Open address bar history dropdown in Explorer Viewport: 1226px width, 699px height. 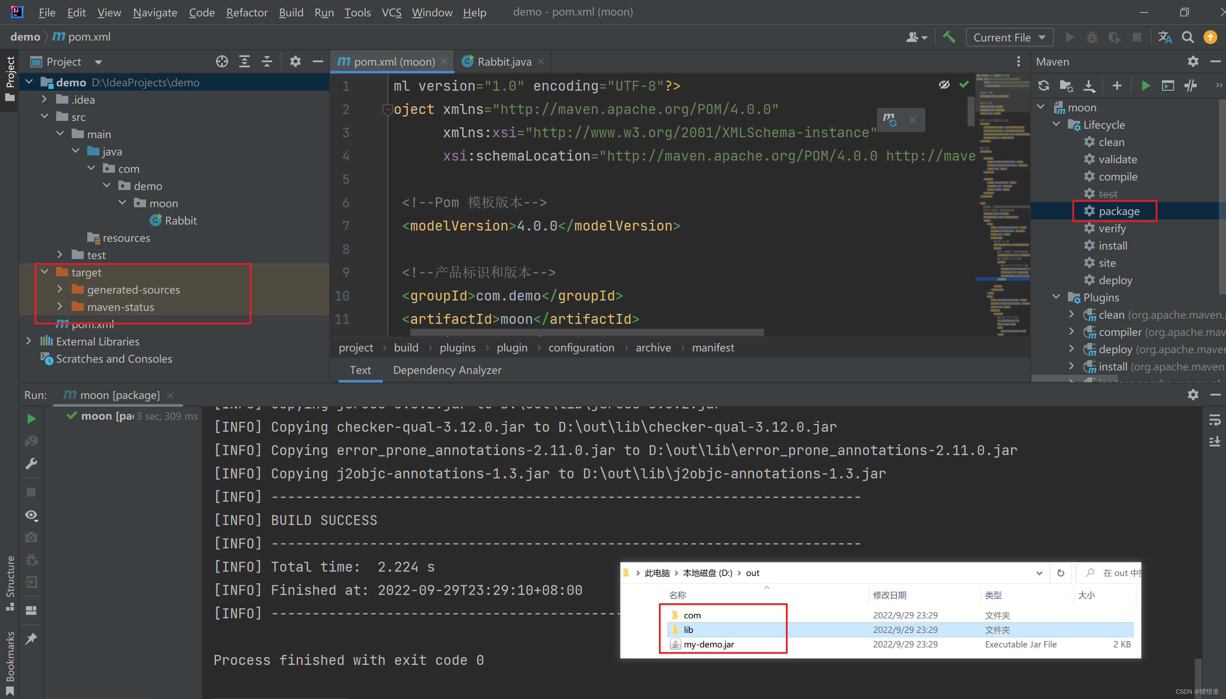[x=1039, y=573]
